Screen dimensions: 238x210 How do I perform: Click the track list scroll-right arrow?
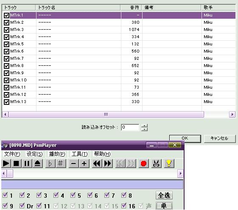232,115
